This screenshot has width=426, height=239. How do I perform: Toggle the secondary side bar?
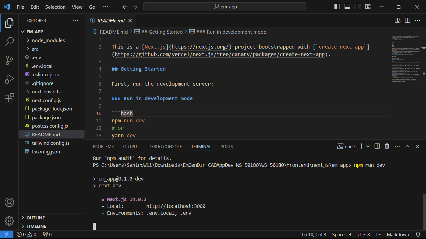[x=357, y=7]
